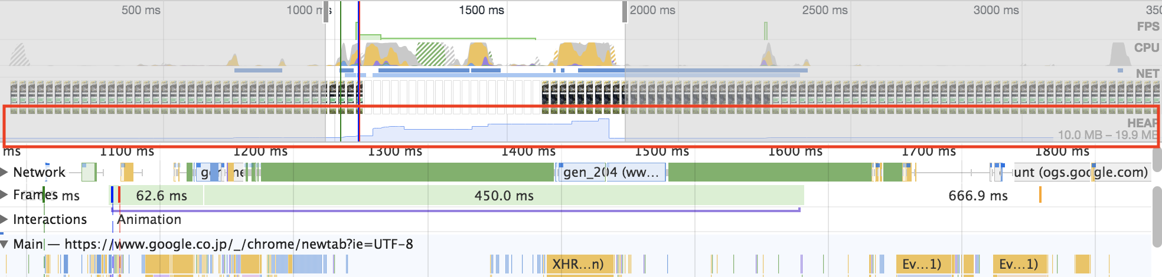Click the green long network request bar after gen_204
The image size is (1162, 277).
tap(769, 172)
